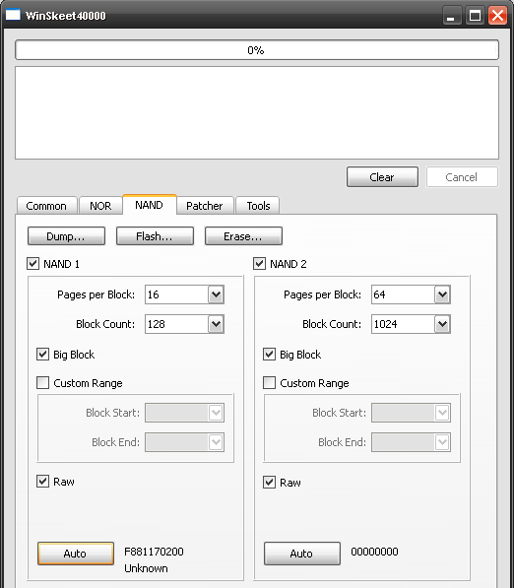Click inside the empty log output area

[257, 113]
